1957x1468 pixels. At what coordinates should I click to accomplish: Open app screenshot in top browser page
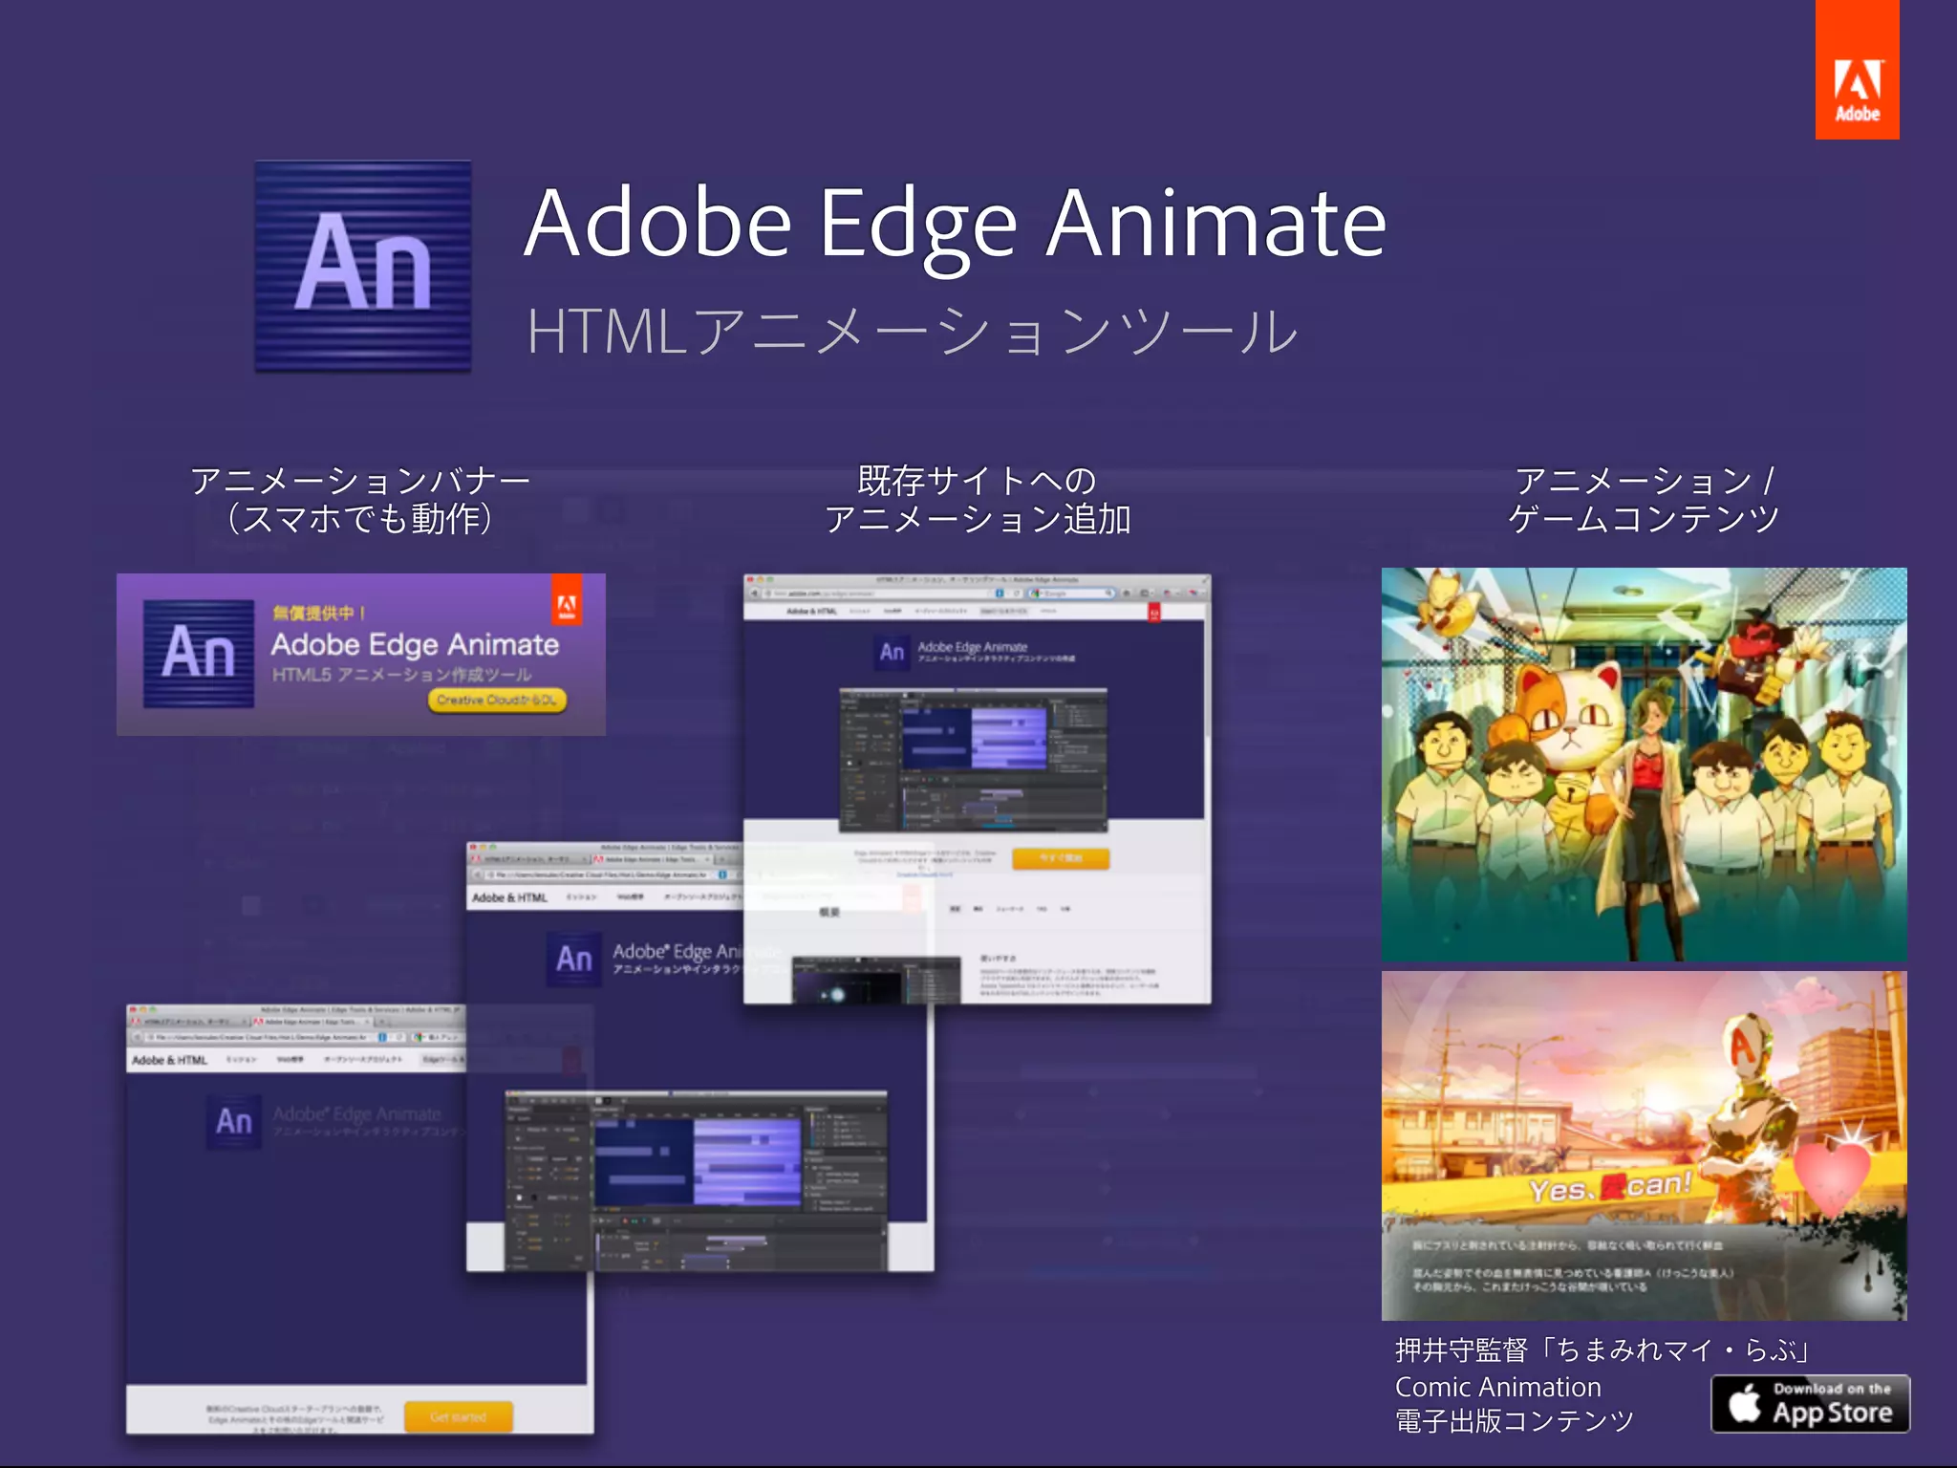coord(973,760)
